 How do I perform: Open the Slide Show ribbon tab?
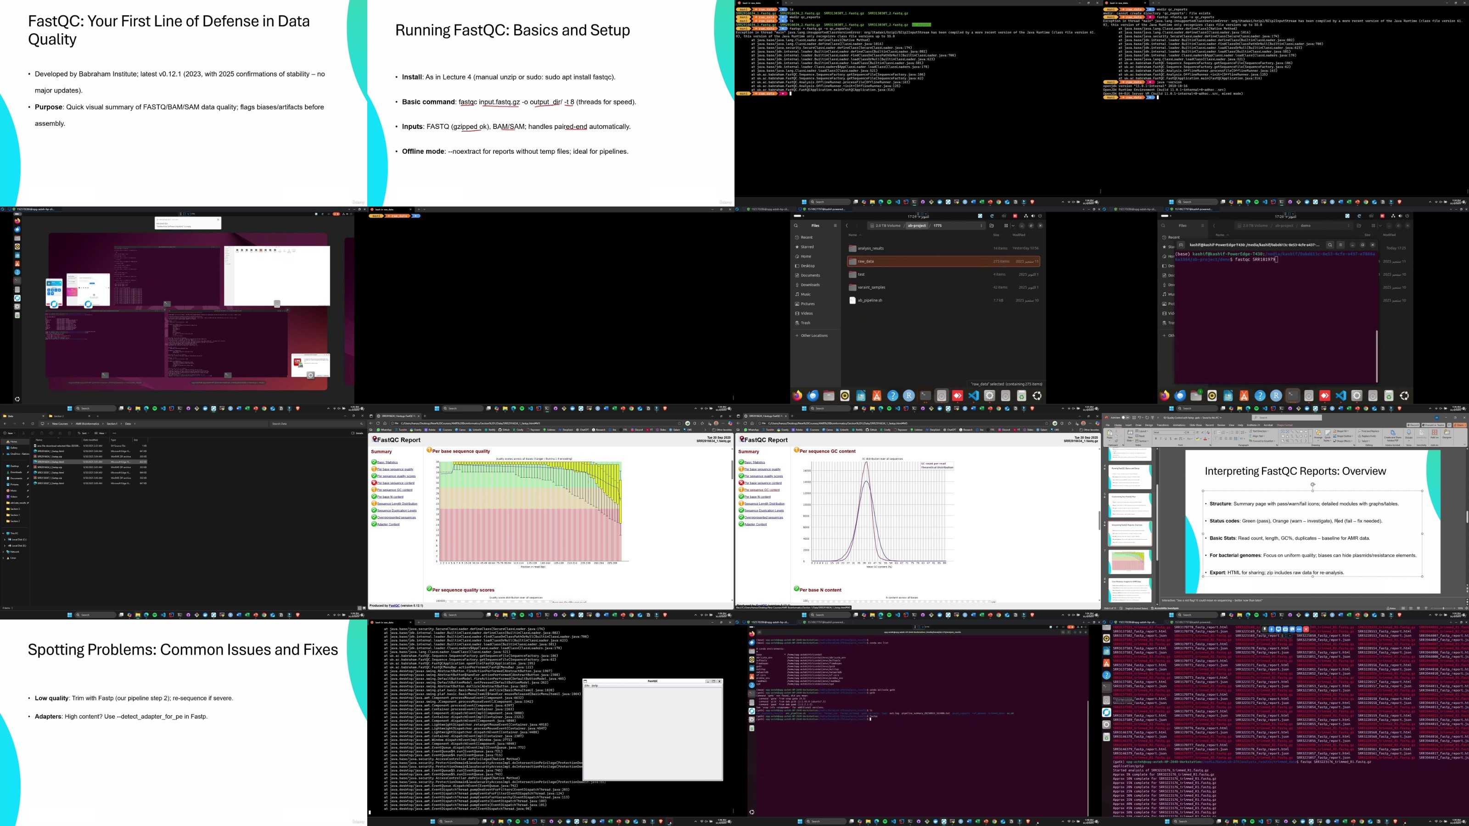coord(1196,425)
